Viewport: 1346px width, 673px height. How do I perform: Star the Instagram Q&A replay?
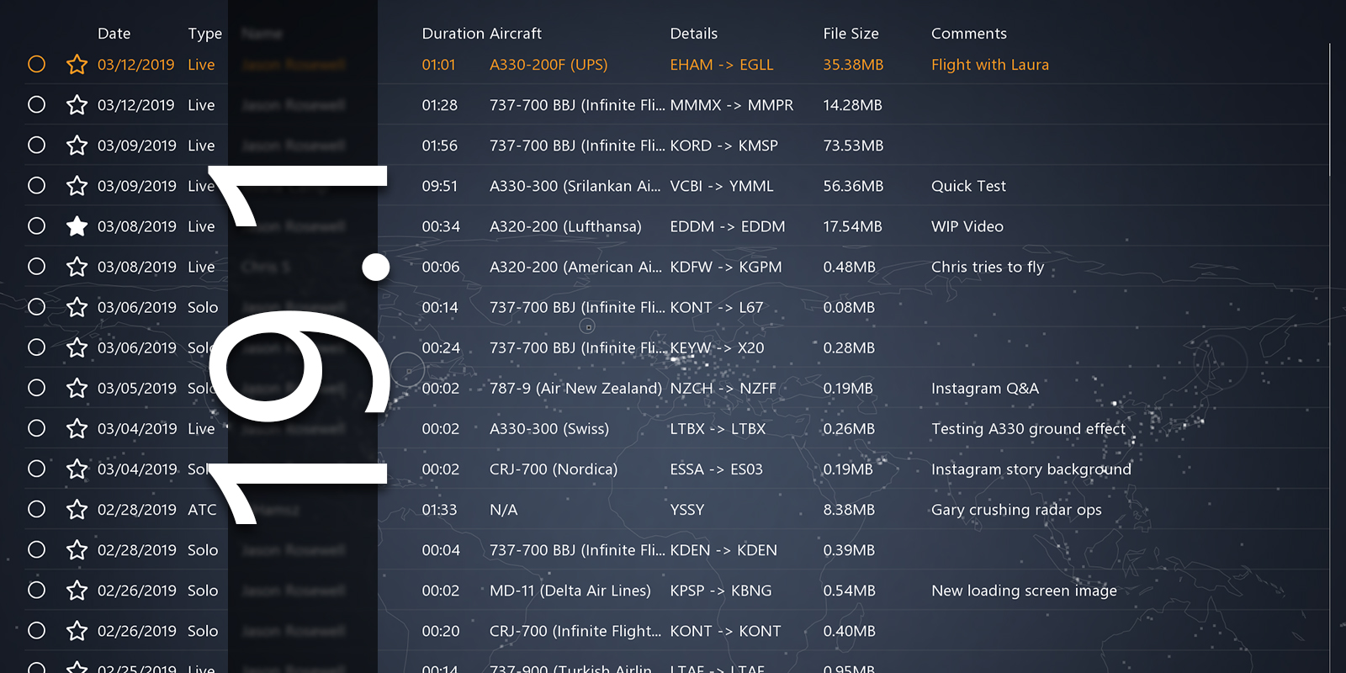(x=77, y=388)
